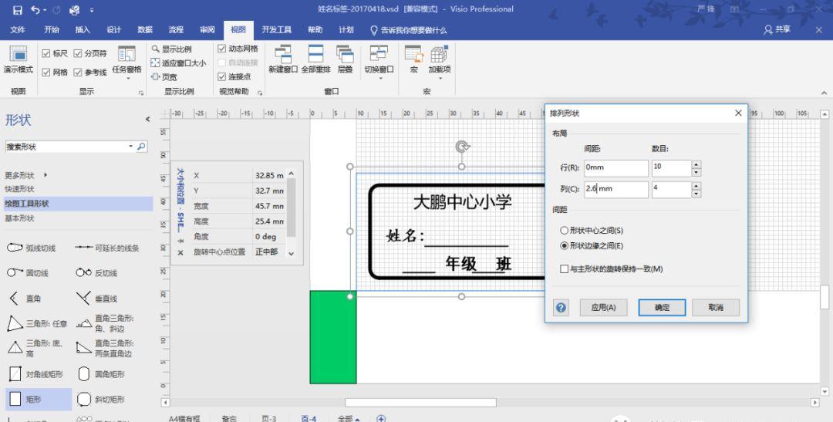Viewport: 833px width, 422px height.
Task: Open the Developer Tools (开发工具) tab
Action: click(276, 30)
